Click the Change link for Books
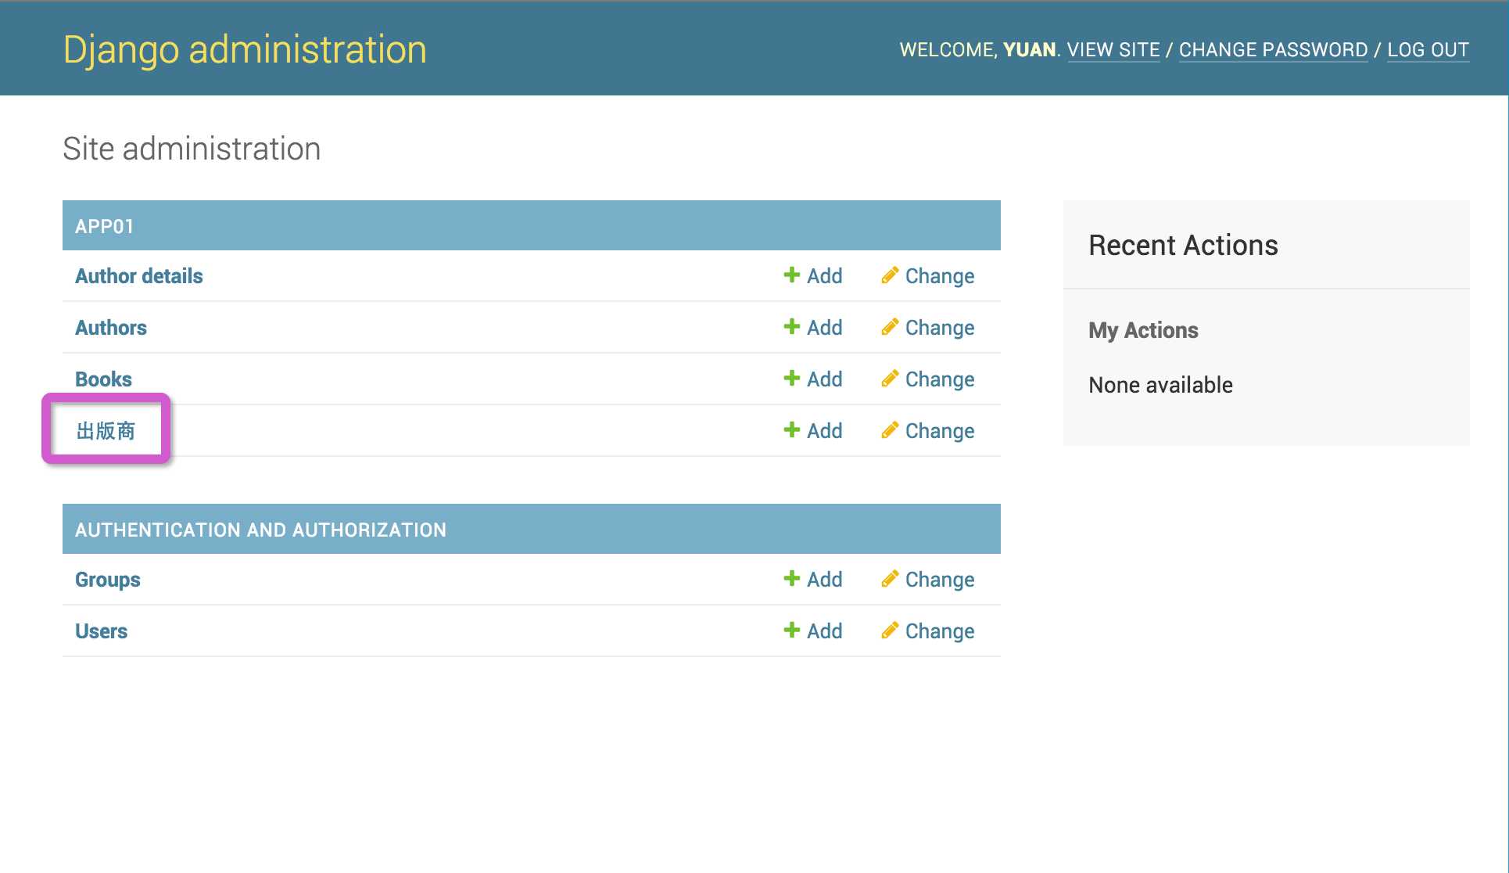 click(x=940, y=379)
